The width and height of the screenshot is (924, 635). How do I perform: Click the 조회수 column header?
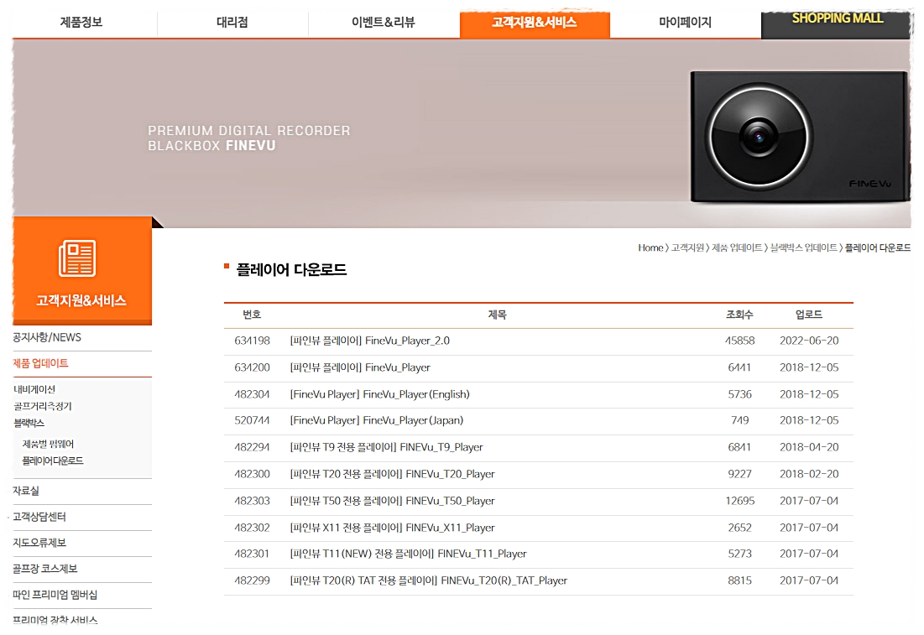(x=739, y=315)
